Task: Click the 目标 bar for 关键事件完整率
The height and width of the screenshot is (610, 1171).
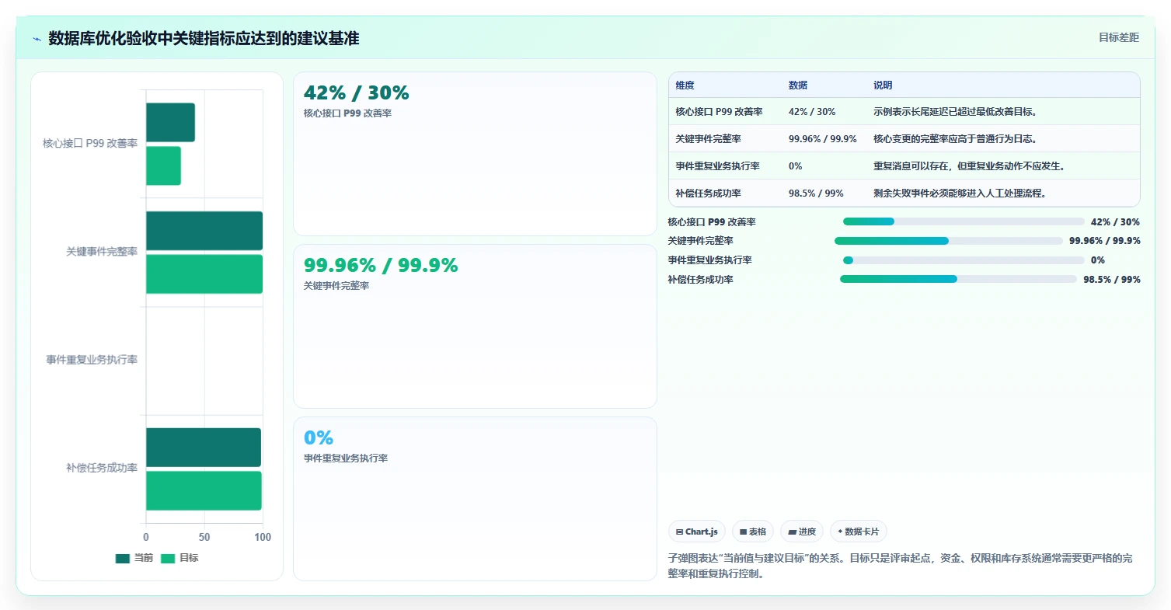Action: [x=204, y=274]
